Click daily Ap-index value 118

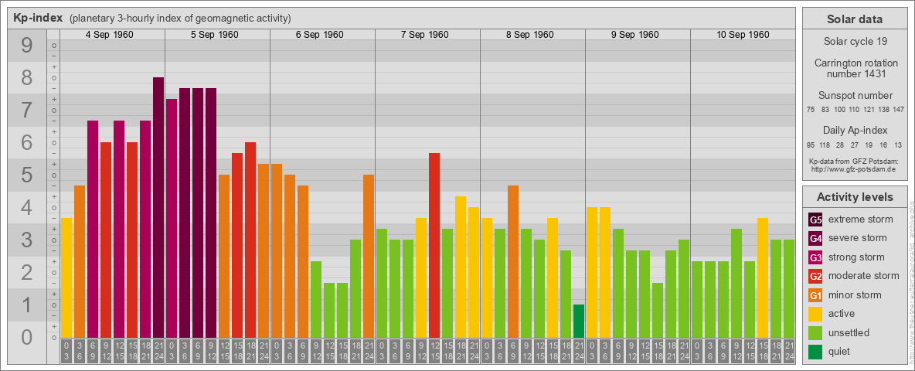point(825,145)
